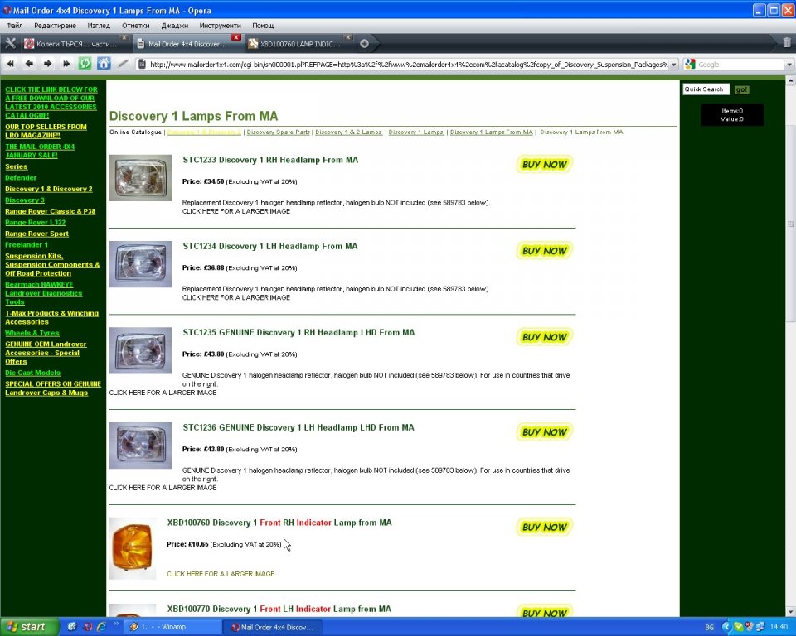The height and width of the screenshot is (636, 796).
Task: Open Discovery 1 & Discovery 2 sidebar link
Action: (49, 189)
